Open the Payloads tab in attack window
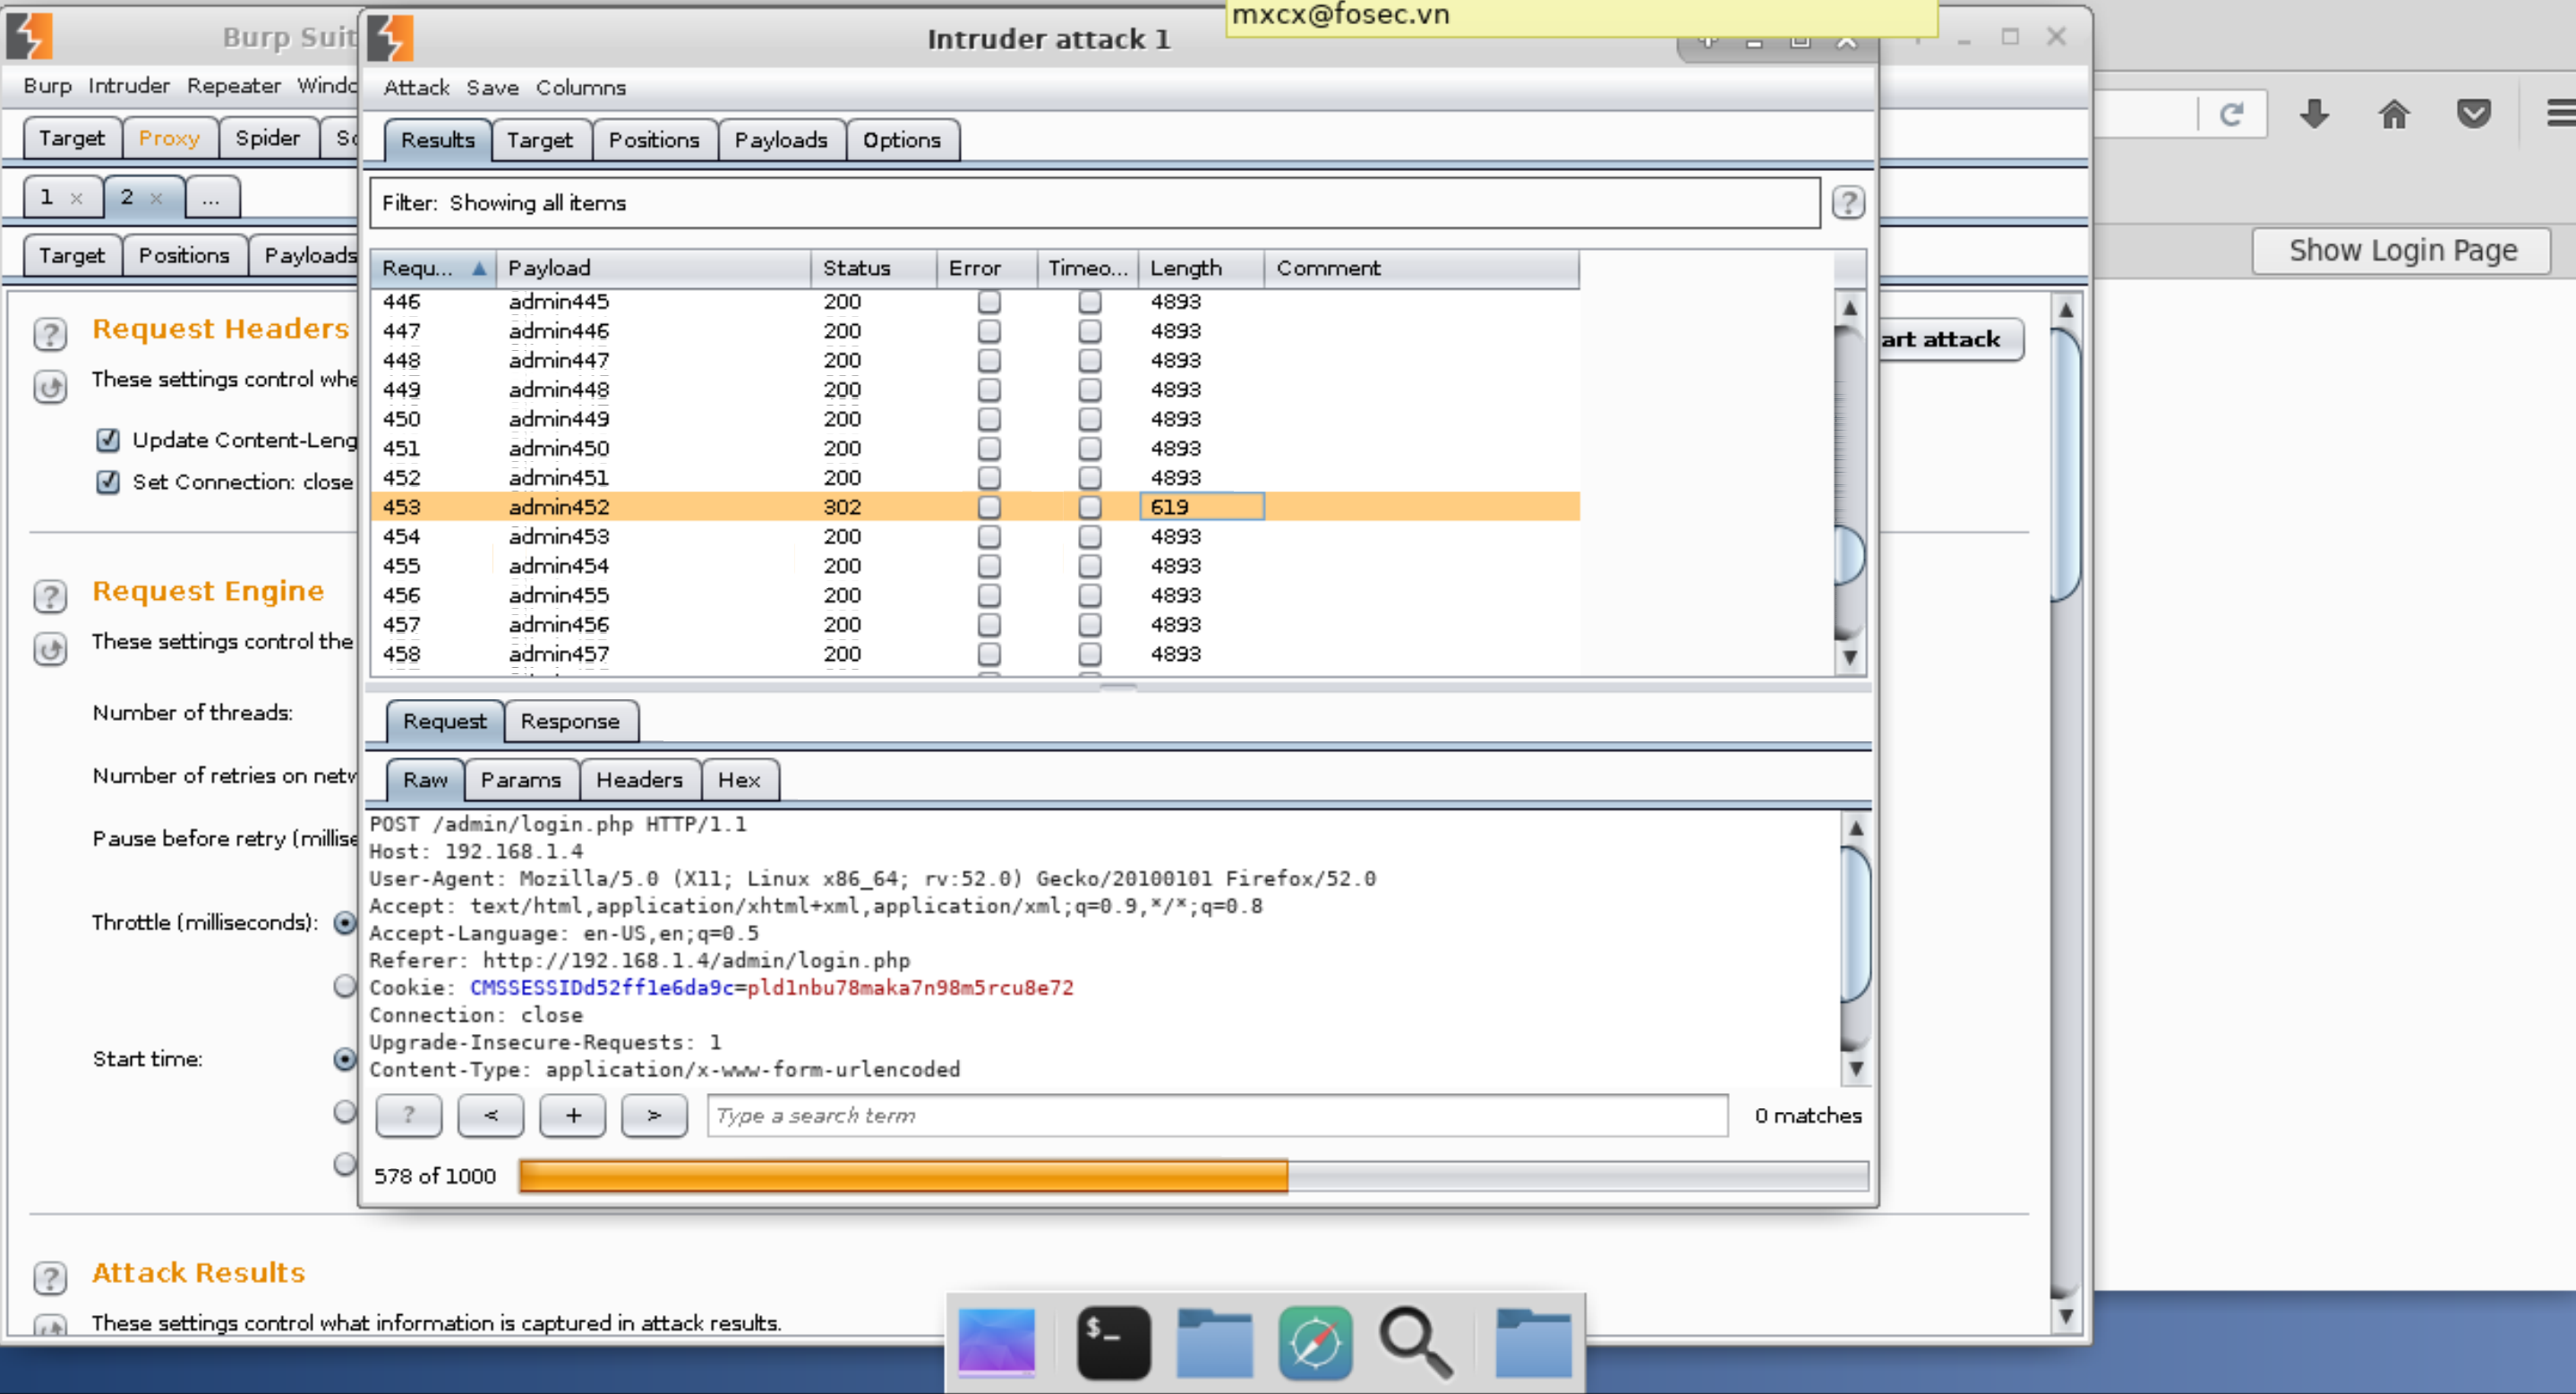The width and height of the screenshot is (2576, 1394). click(780, 140)
